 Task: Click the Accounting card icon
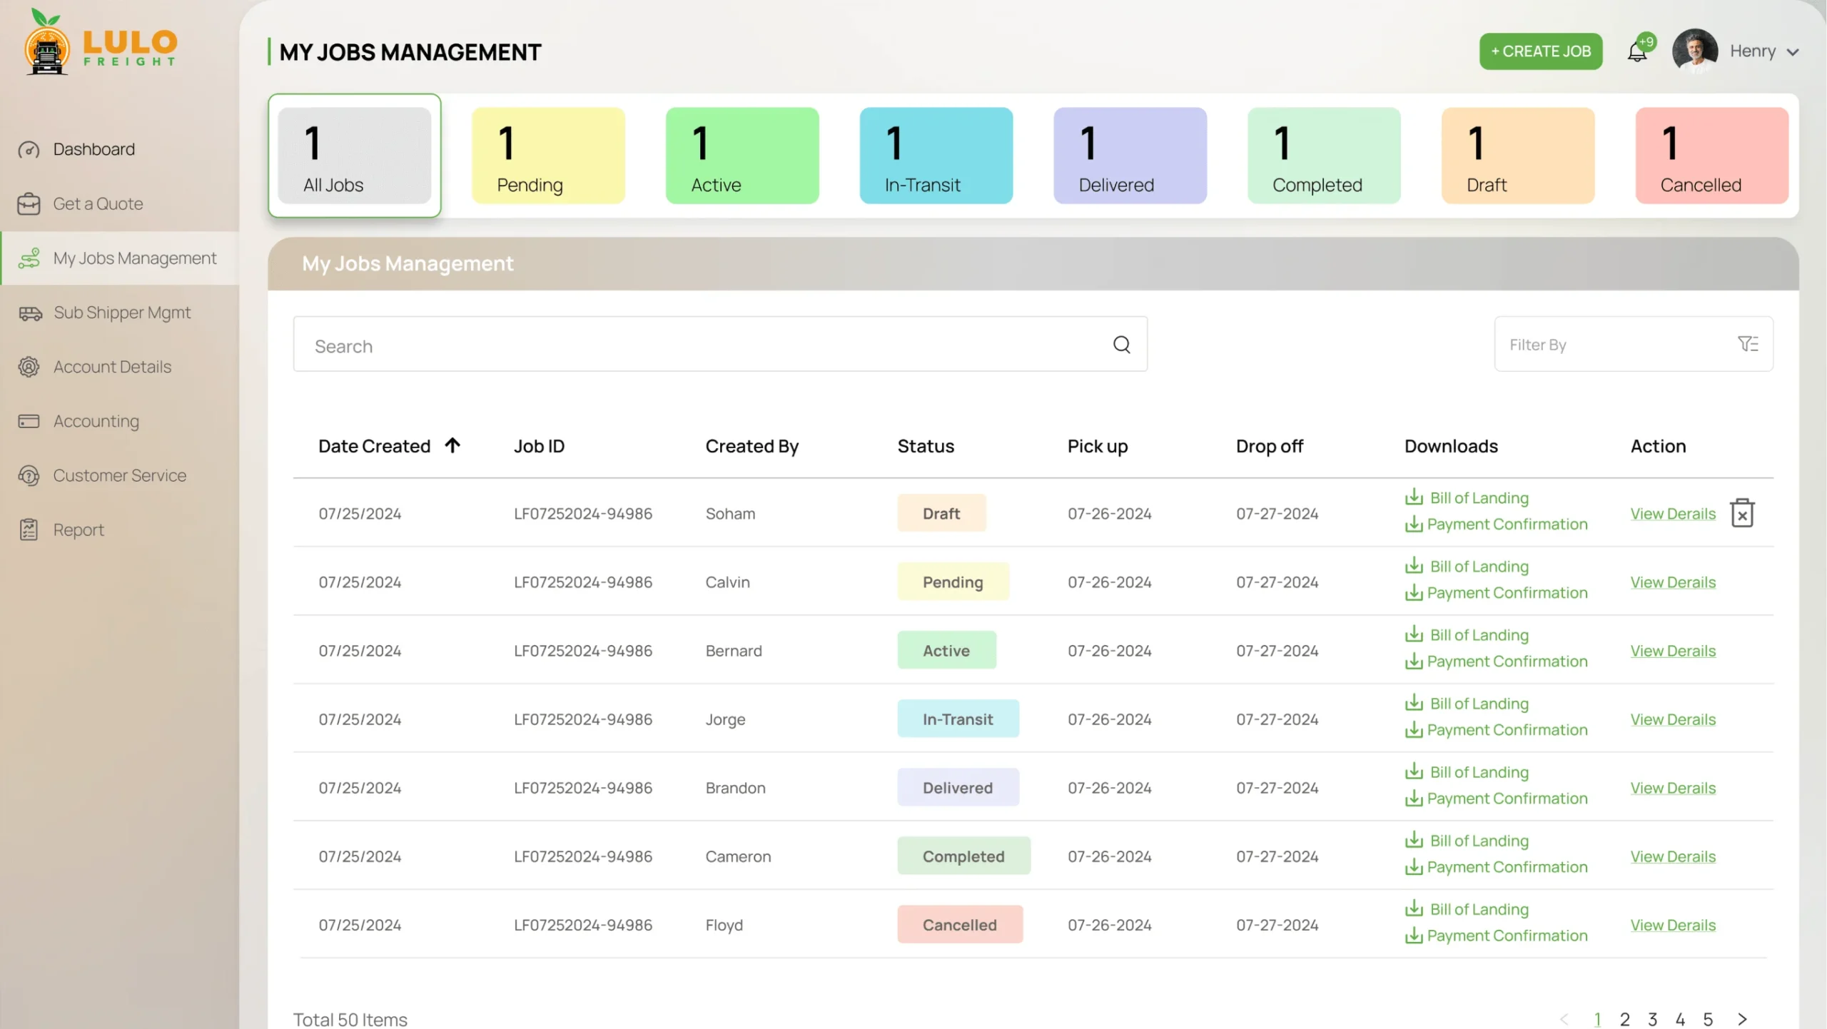tap(29, 421)
